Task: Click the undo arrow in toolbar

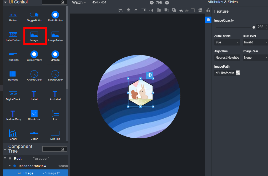Action: coord(181,11)
